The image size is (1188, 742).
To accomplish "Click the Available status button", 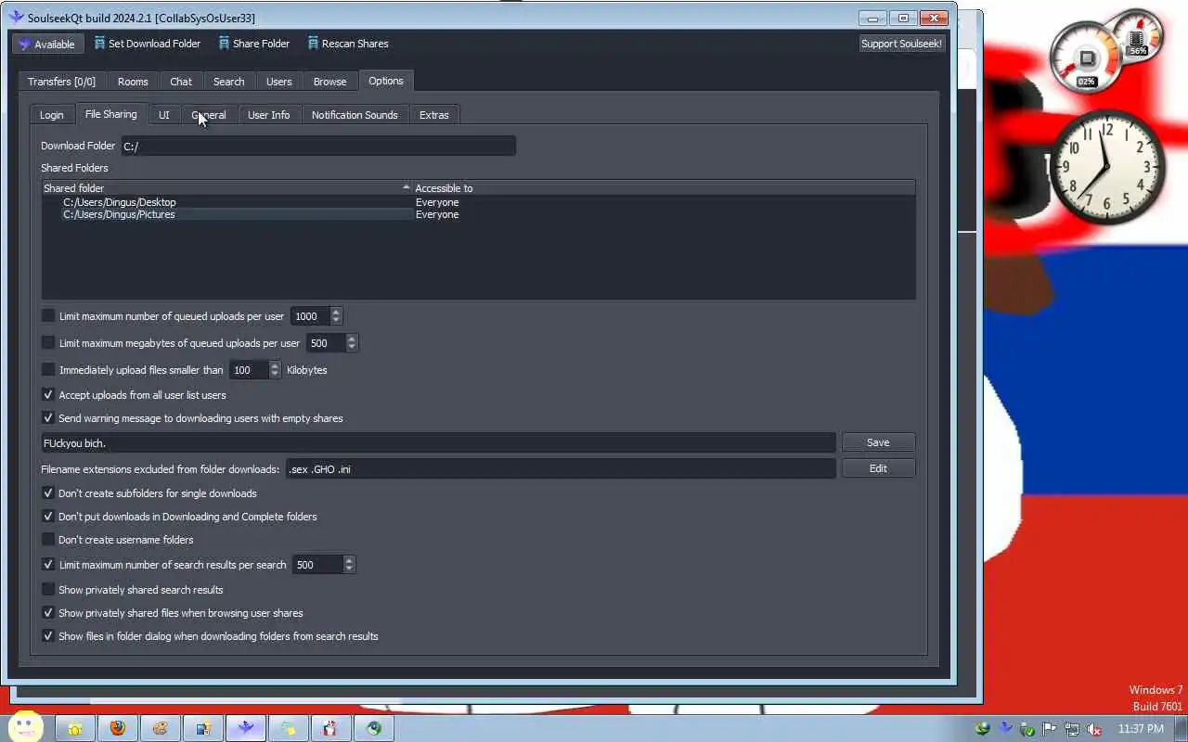I will [47, 44].
